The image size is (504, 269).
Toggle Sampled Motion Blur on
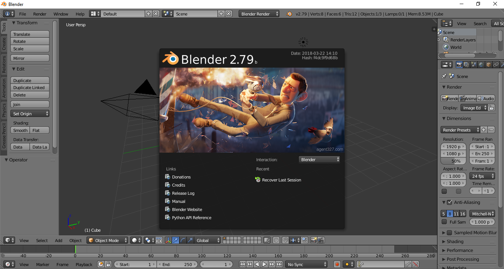[x=449, y=232]
